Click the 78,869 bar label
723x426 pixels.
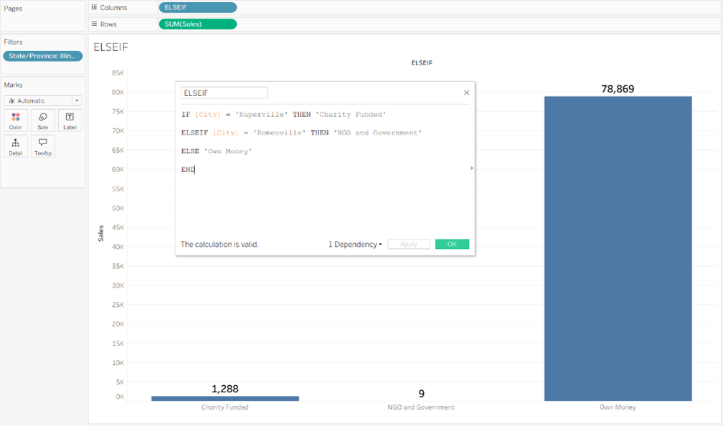[618, 89]
